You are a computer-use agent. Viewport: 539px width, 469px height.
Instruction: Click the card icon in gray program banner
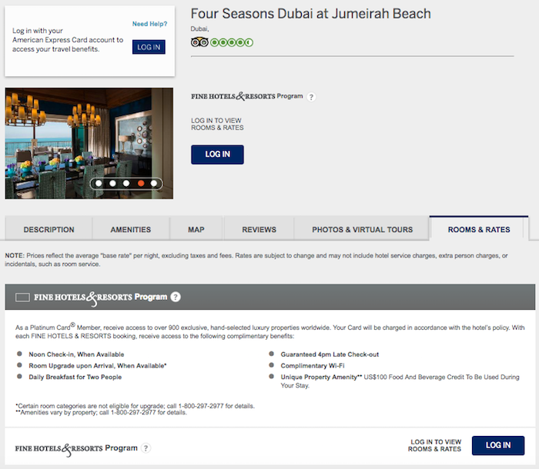22,298
